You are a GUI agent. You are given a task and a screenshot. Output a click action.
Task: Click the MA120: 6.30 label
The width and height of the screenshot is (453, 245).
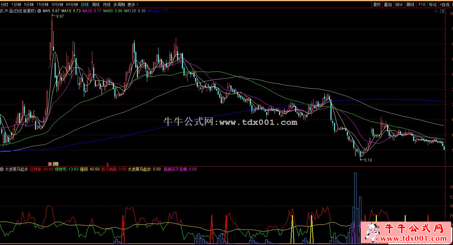point(135,11)
